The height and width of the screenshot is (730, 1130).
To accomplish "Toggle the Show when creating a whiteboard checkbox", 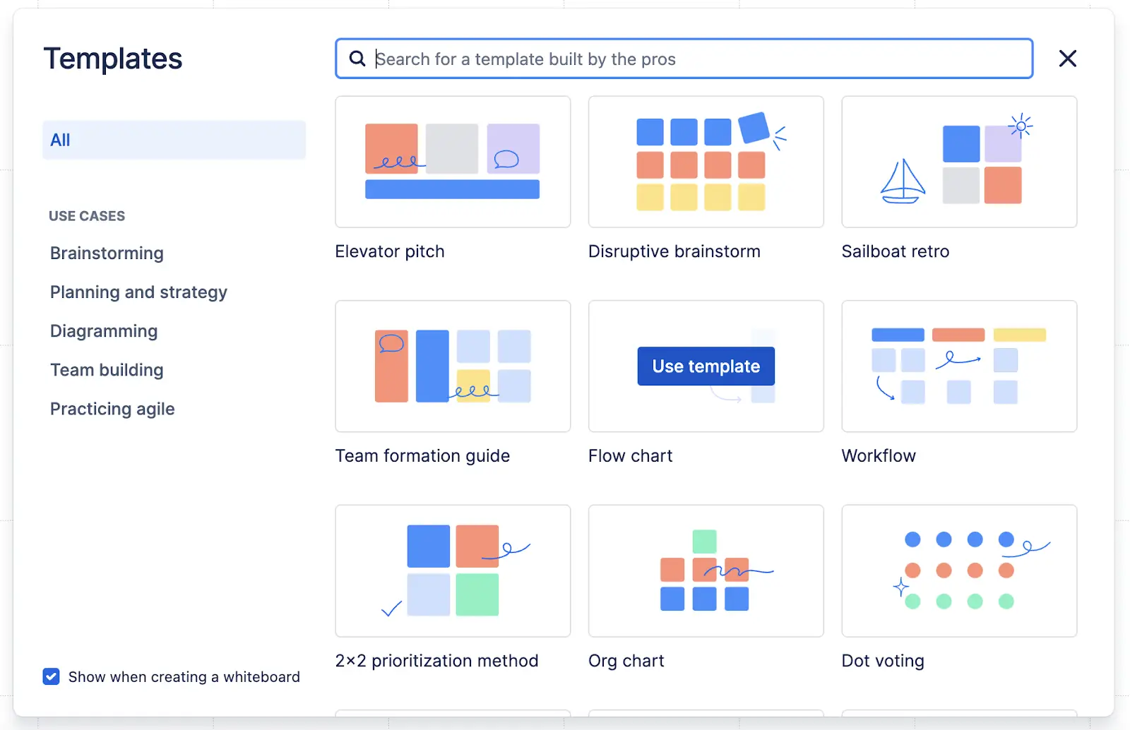I will [x=51, y=676].
